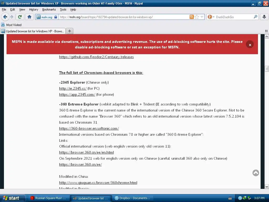This screenshot has height=202, width=269.
Task: Open the Downloads panel
Action: click(x=264, y=17)
